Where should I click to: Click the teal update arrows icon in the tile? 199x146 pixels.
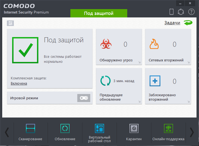coord(105,81)
